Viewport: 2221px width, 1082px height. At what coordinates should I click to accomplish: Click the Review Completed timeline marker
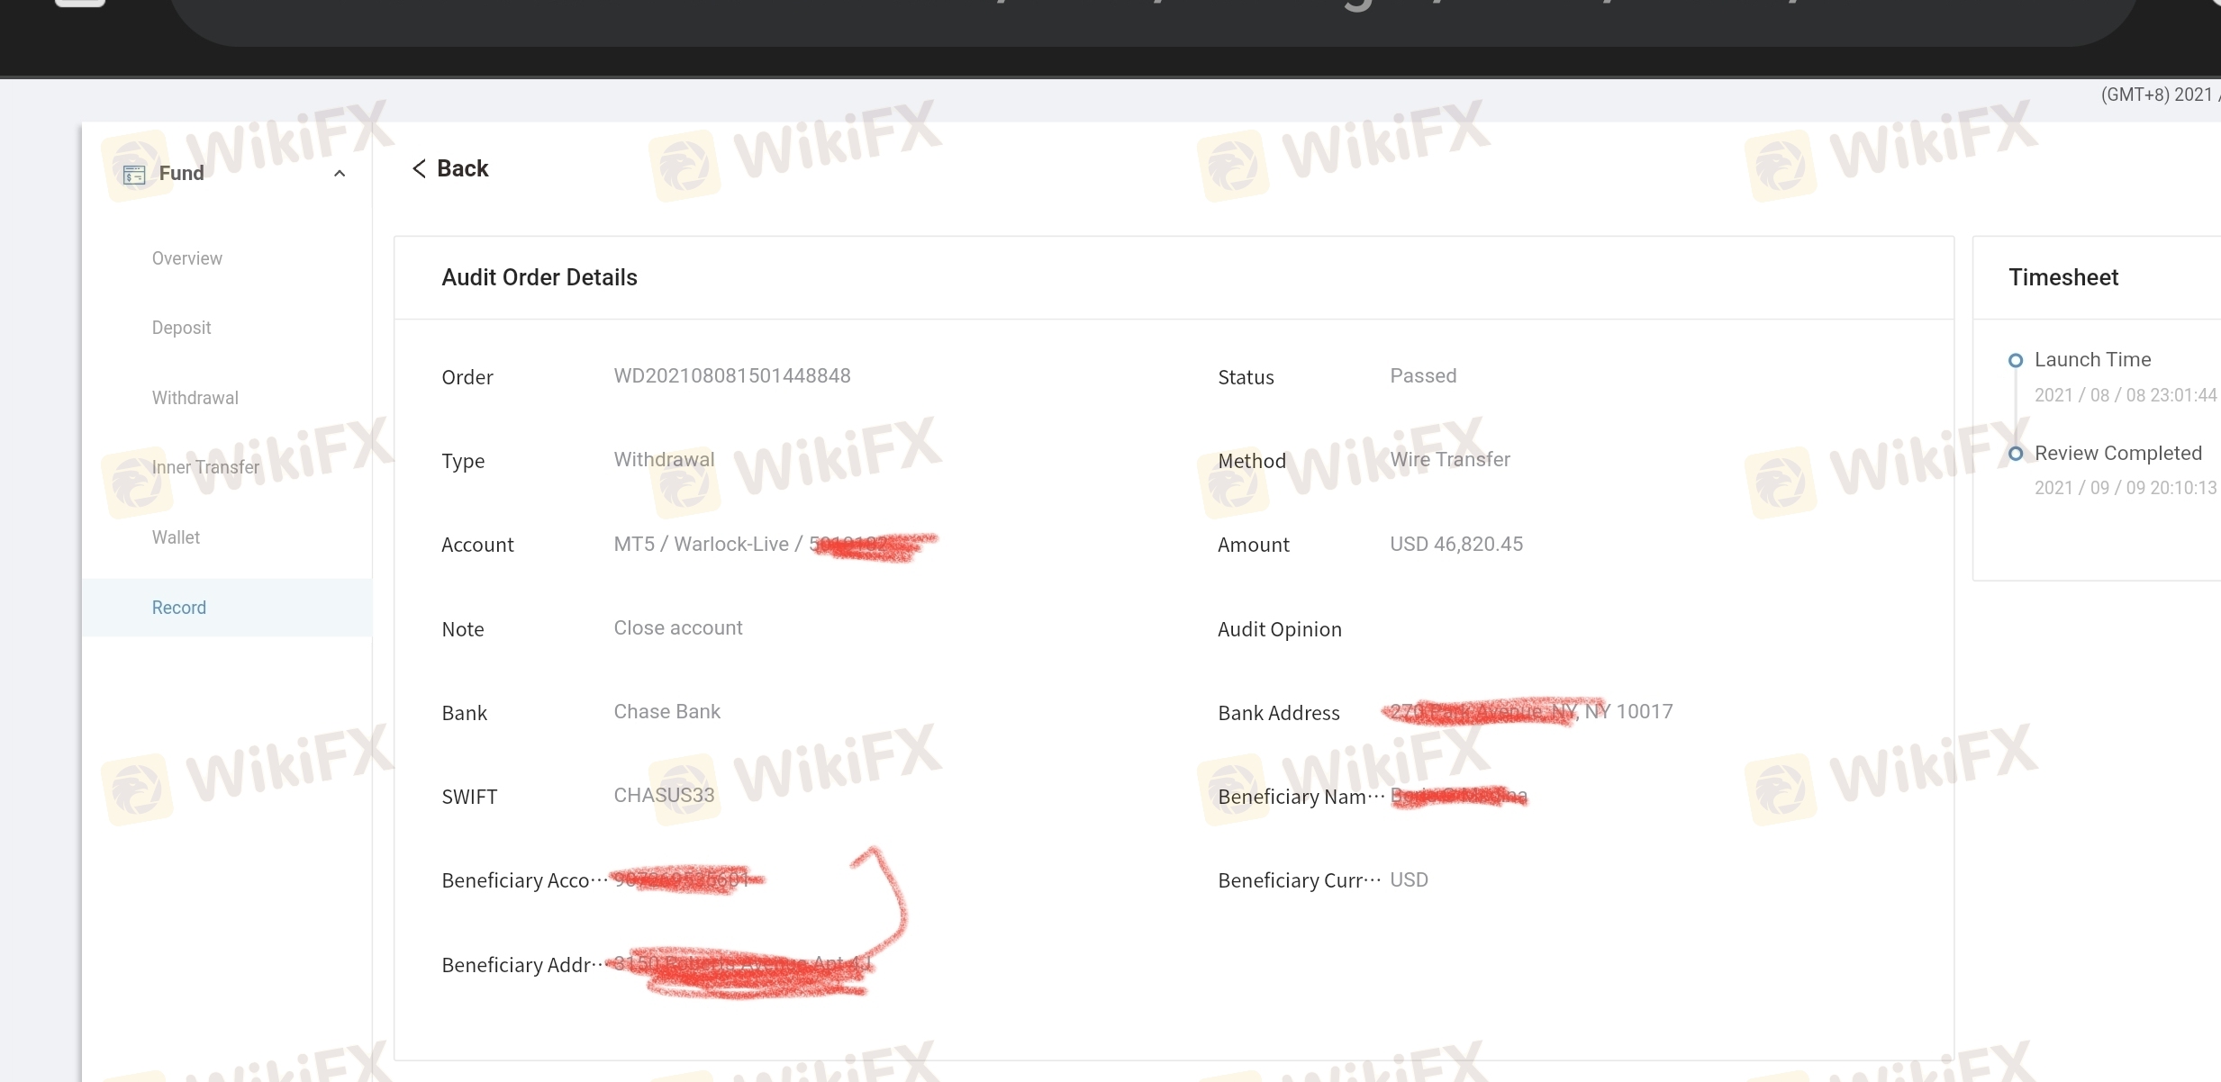pos(2016,454)
